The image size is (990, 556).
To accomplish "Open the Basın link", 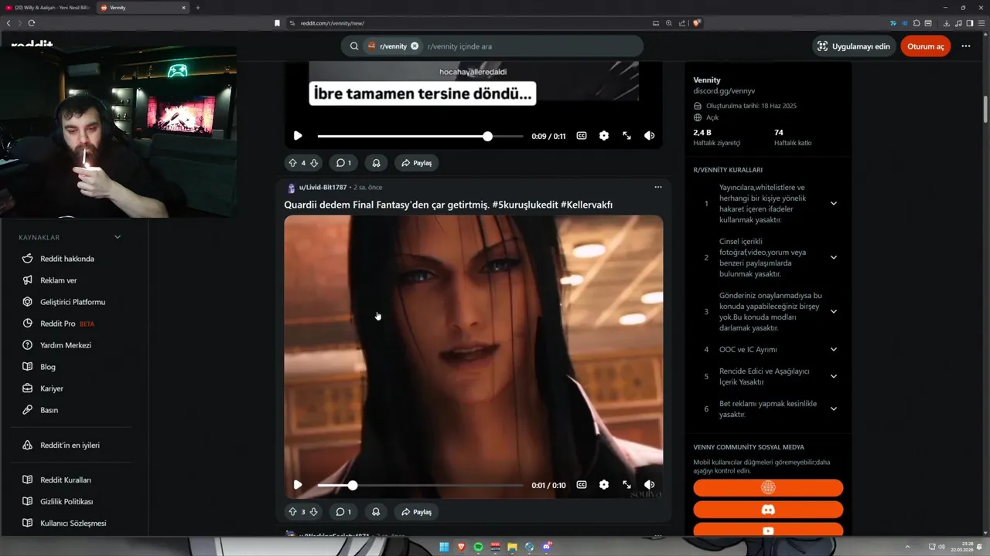I will 49,410.
